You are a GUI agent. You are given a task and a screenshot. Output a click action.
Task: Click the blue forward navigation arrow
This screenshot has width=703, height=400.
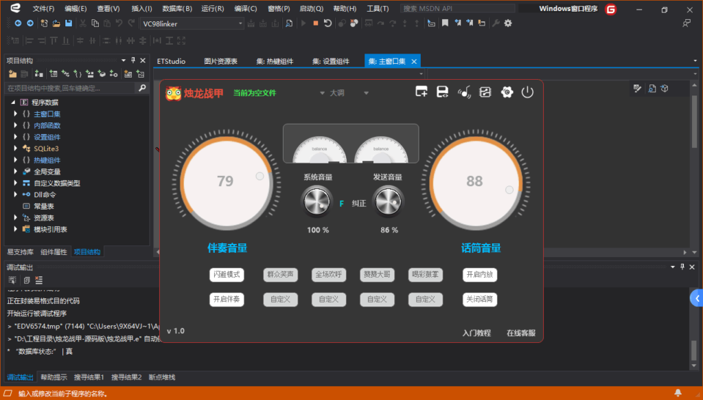tap(30, 23)
